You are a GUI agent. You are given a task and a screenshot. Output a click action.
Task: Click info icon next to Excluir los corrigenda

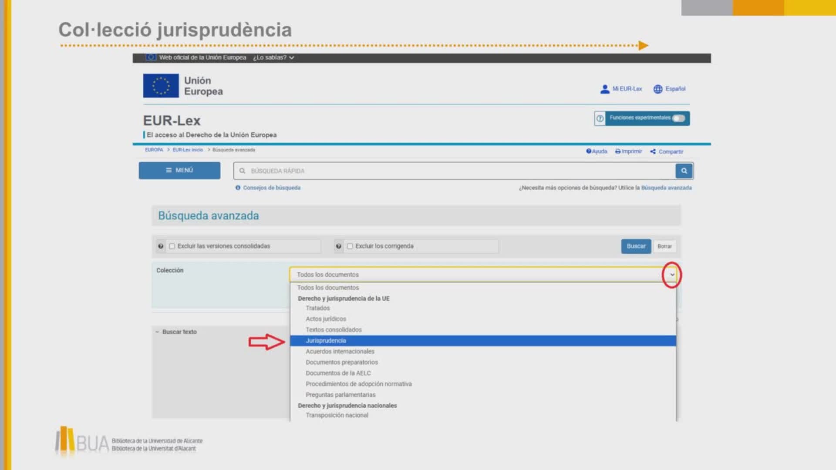point(338,246)
